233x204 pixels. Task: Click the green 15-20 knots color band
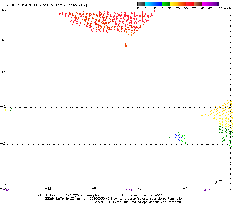pos(166,4)
